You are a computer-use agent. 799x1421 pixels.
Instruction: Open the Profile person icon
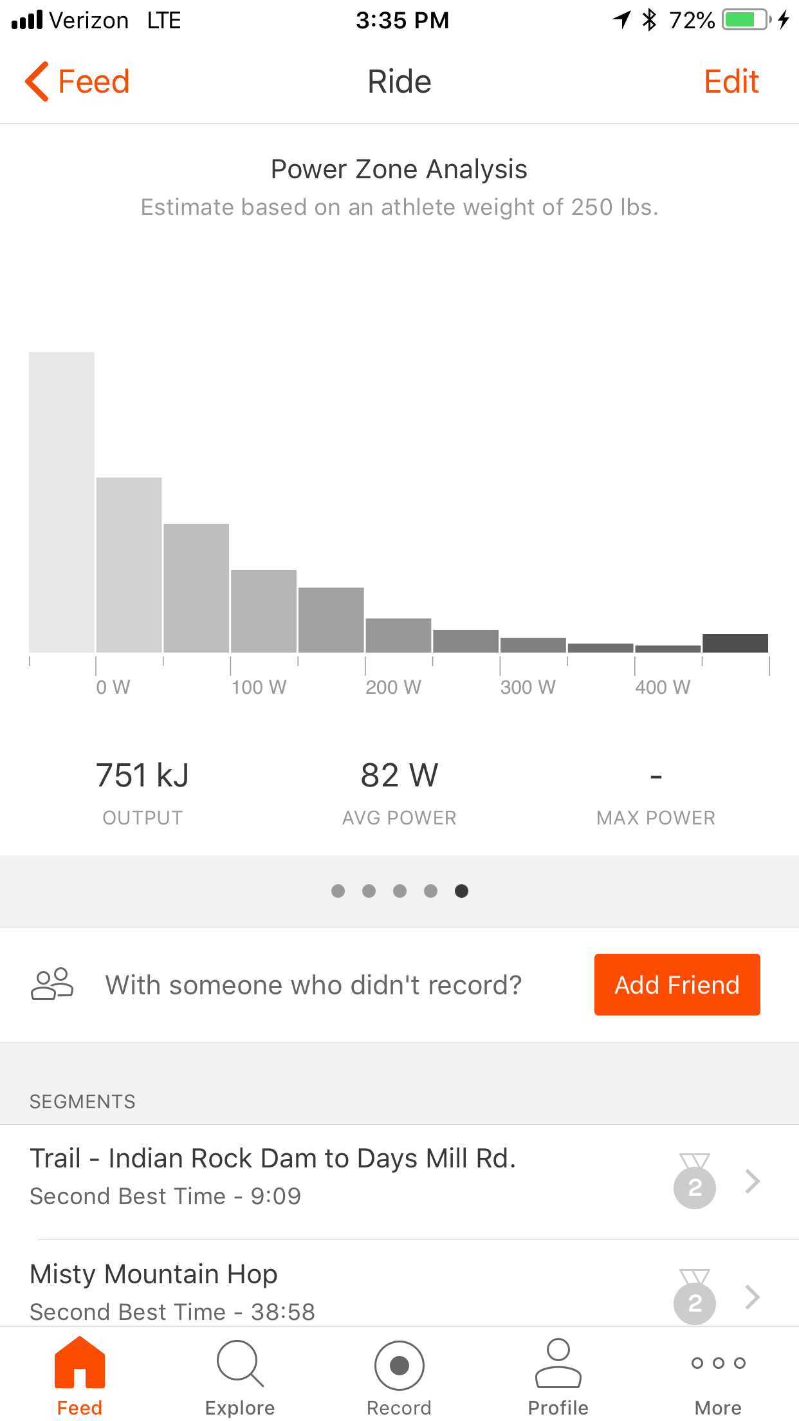click(x=558, y=1363)
